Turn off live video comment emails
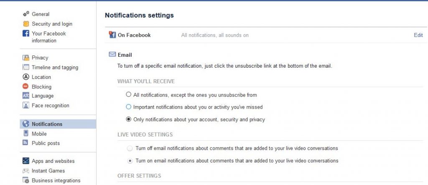The width and height of the screenshot is (428, 185). pos(130,148)
